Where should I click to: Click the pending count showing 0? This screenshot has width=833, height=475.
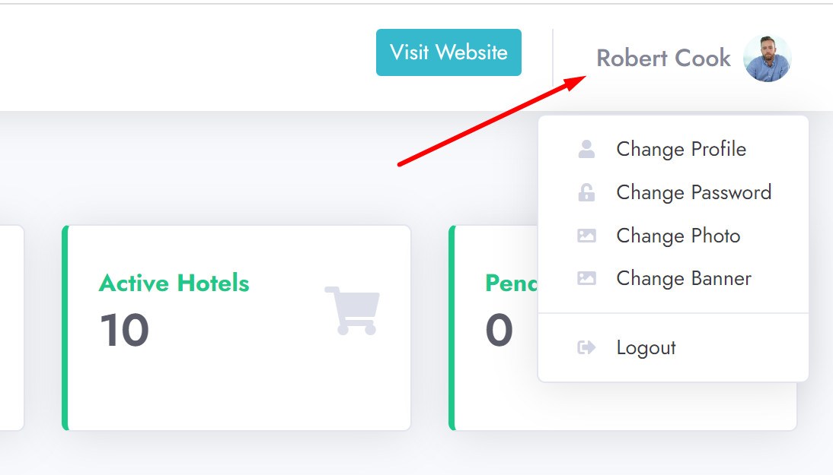(x=499, y=330)
